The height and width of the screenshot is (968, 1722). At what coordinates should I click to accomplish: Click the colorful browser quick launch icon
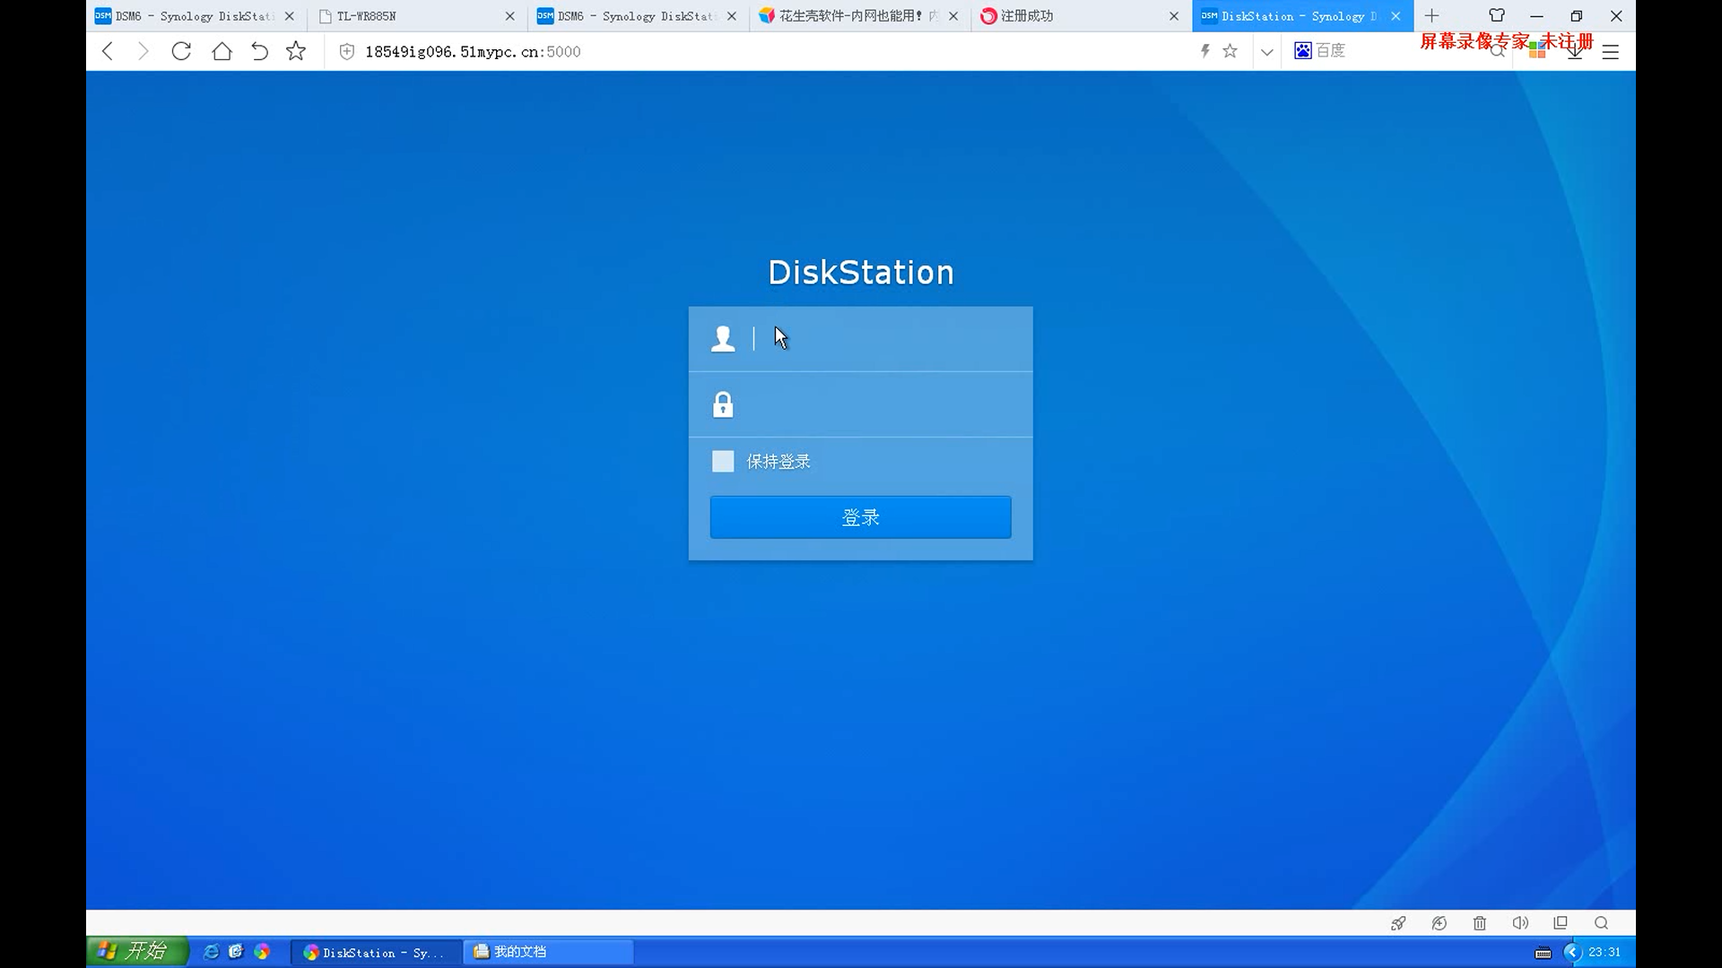click(262, 952)
